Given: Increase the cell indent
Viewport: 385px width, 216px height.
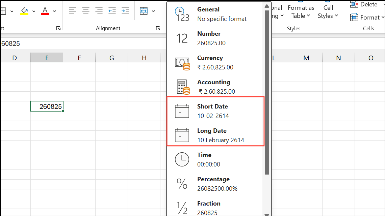Looking at the screenshot, I should pyautogui.click(x=125, y=10).
